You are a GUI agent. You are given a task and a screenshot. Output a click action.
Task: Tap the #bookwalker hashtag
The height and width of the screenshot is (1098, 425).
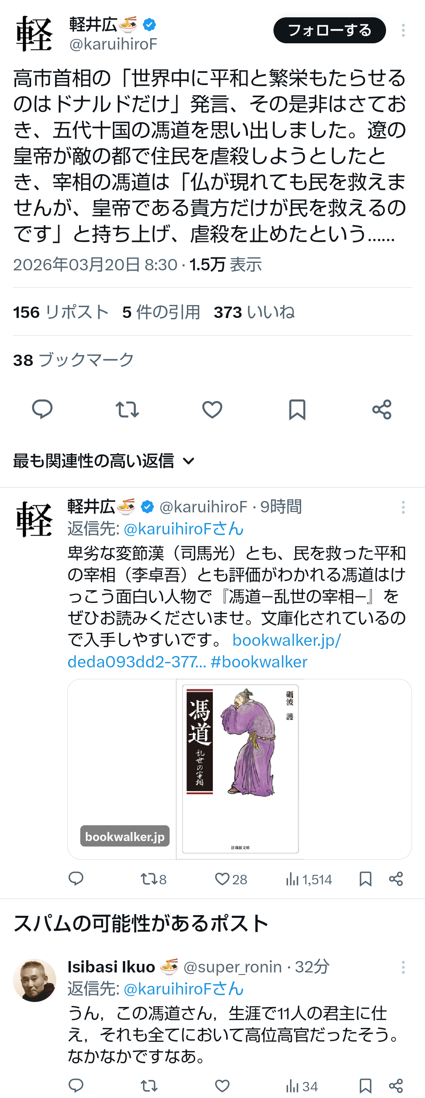click(x=259, y=662)
